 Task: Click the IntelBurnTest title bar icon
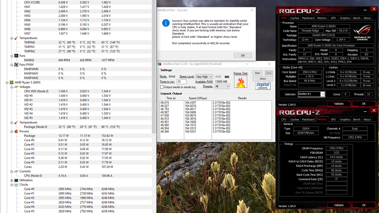click(160, 64)
